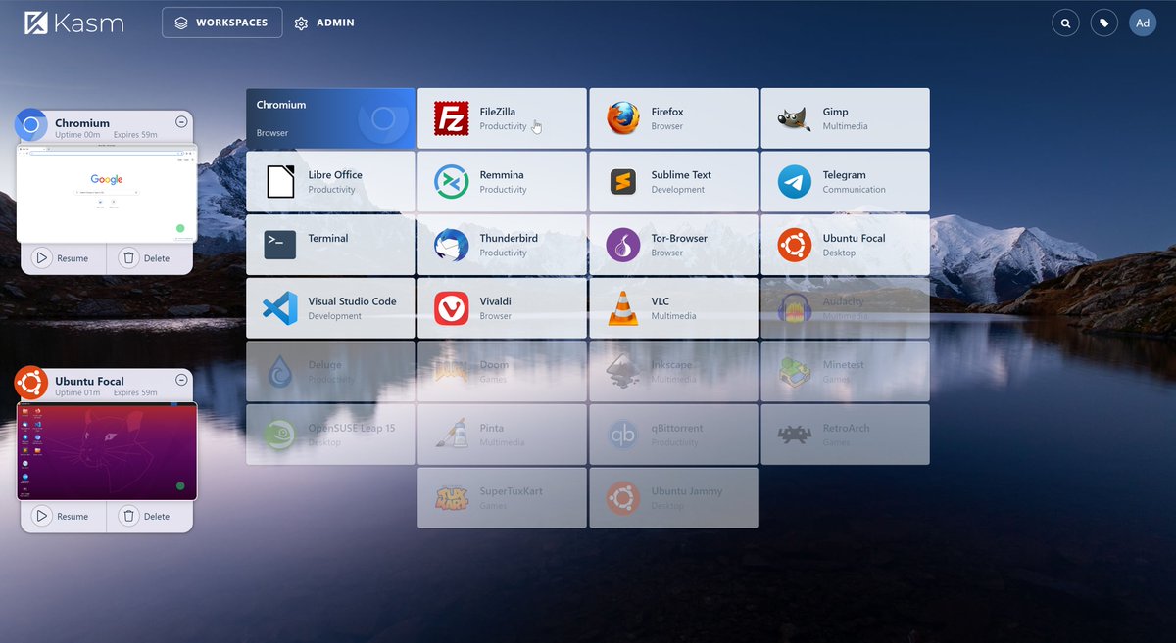This screenshot has height=643, width=1176.
Task: Click the "Productivity" label under FileZilla
Action: (503, 126)
